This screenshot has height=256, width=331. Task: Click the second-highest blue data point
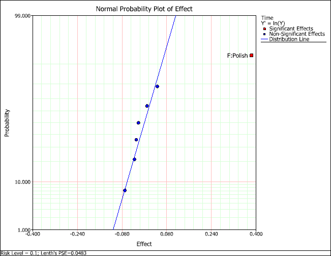pyautogui.click(x=147, y=106)
